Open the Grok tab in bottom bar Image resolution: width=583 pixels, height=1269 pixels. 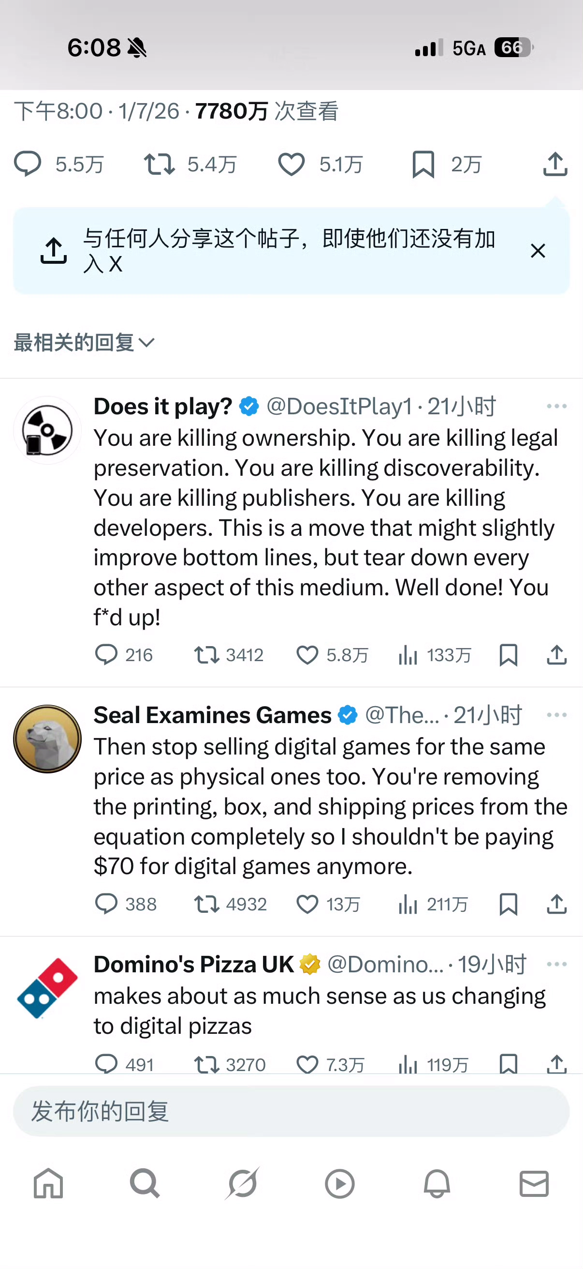click(242, 1183)
